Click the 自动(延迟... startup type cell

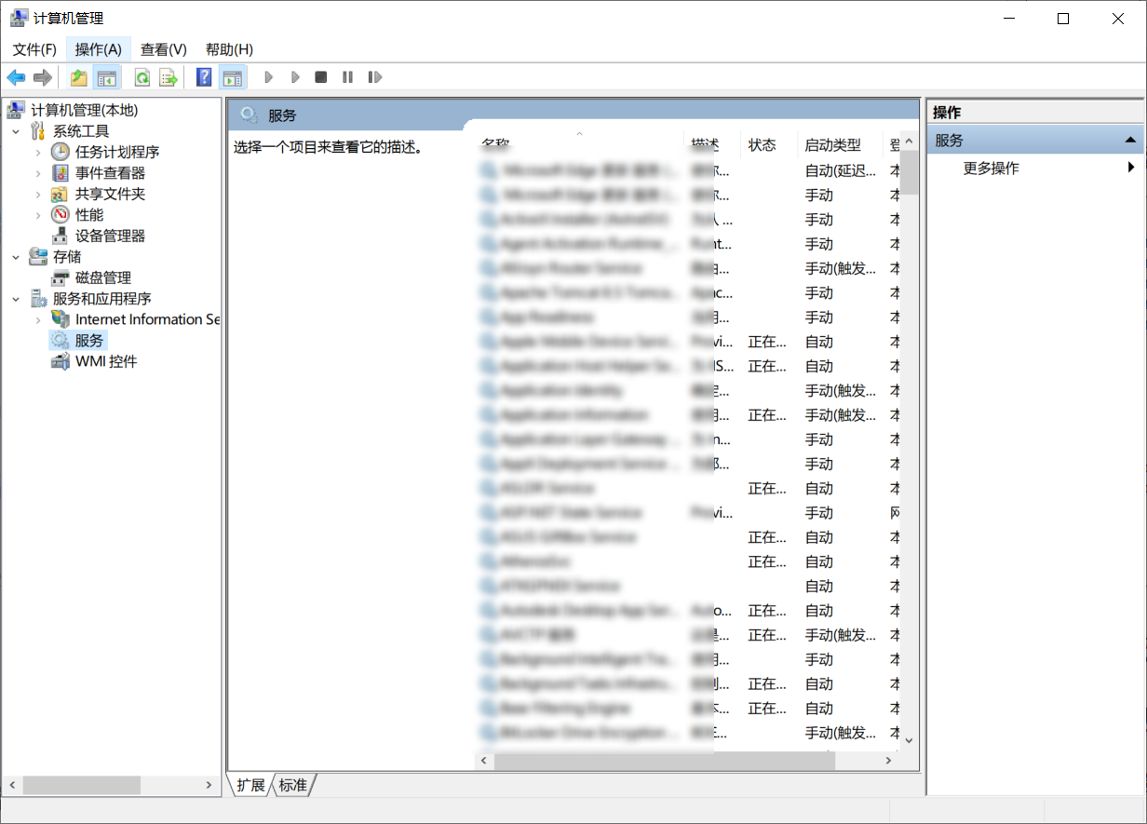(840, 171)
